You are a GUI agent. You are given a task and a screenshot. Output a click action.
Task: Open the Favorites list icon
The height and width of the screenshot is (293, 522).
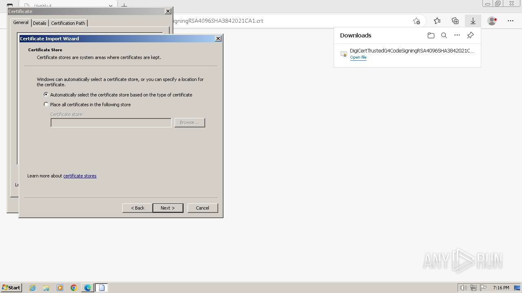pos(437,21)
